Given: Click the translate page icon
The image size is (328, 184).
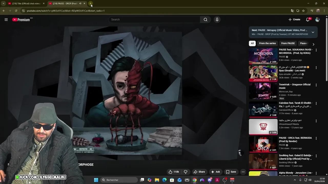Looking at the screenshot, I should (x=292, y=11).
